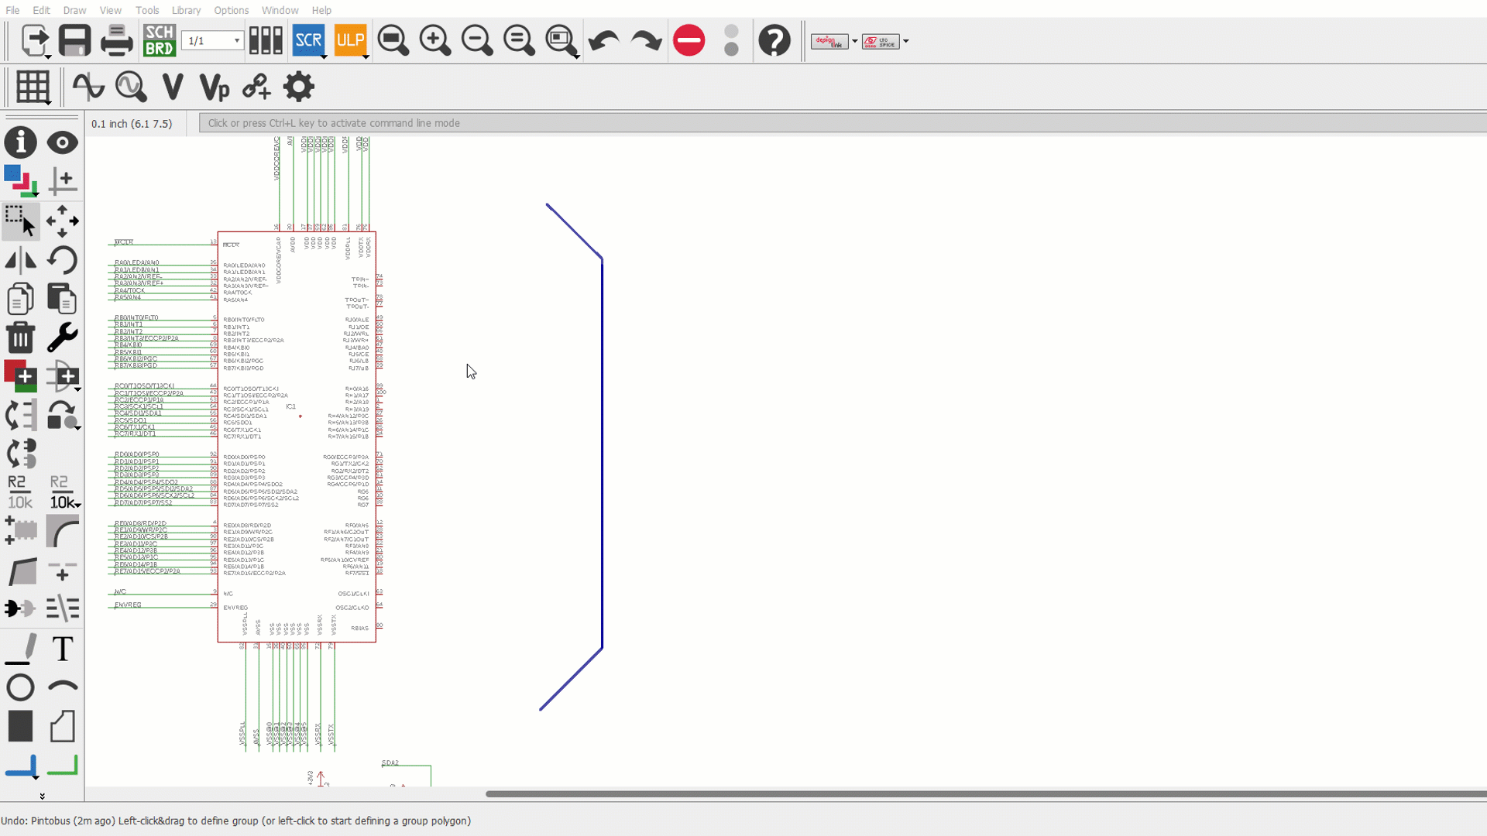Select zoom area tool

point(561,40)
